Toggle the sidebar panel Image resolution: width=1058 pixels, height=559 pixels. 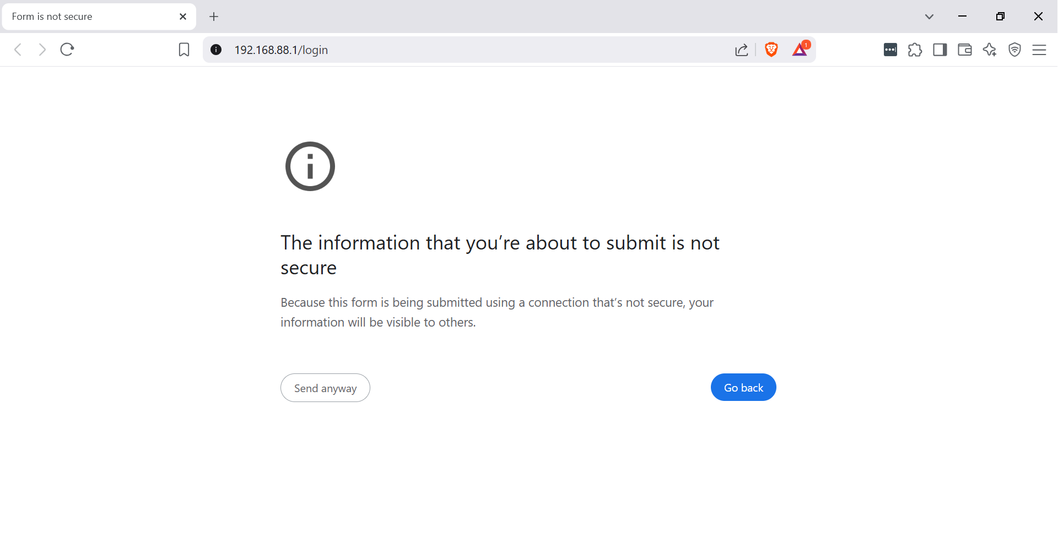pyautogui.click(x=940, y=50)
